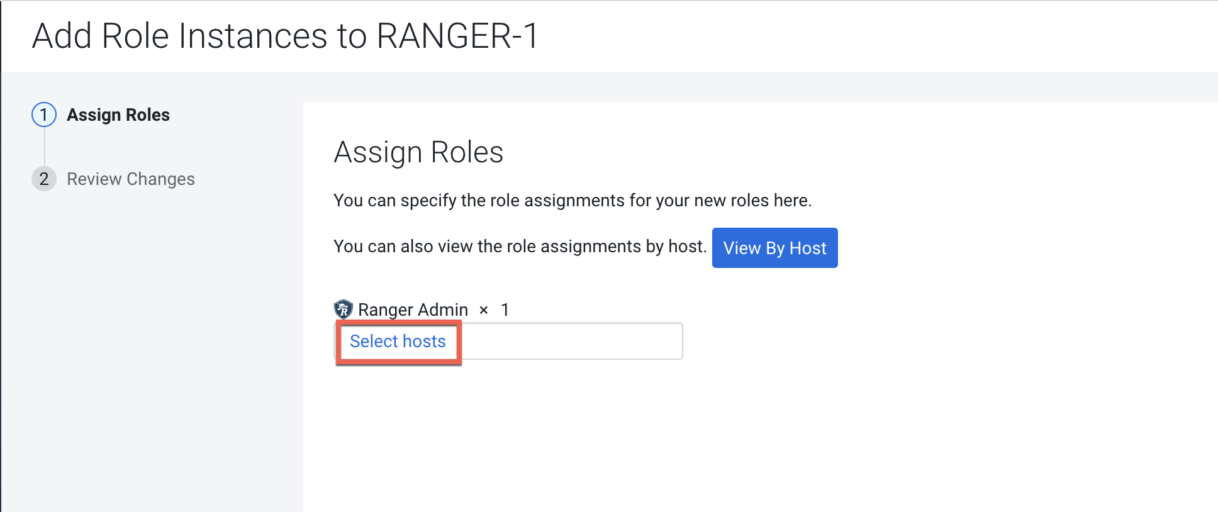Click the Ranger Admin shield icon
The image size is (1218, 512).
343,309
